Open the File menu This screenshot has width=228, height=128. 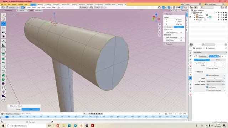[5, 5]
